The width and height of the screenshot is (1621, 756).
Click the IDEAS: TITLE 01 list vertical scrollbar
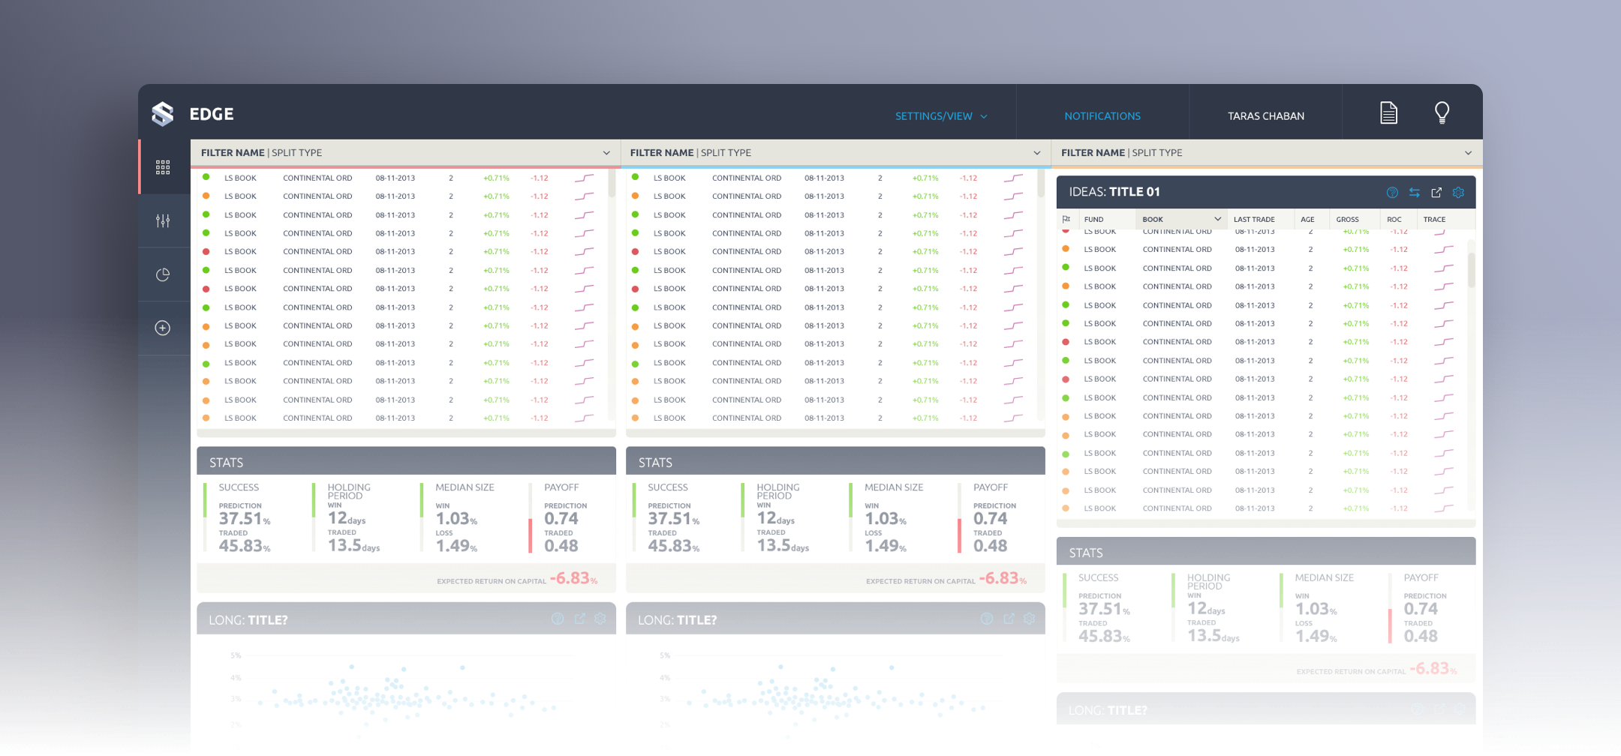(1472, 271)
